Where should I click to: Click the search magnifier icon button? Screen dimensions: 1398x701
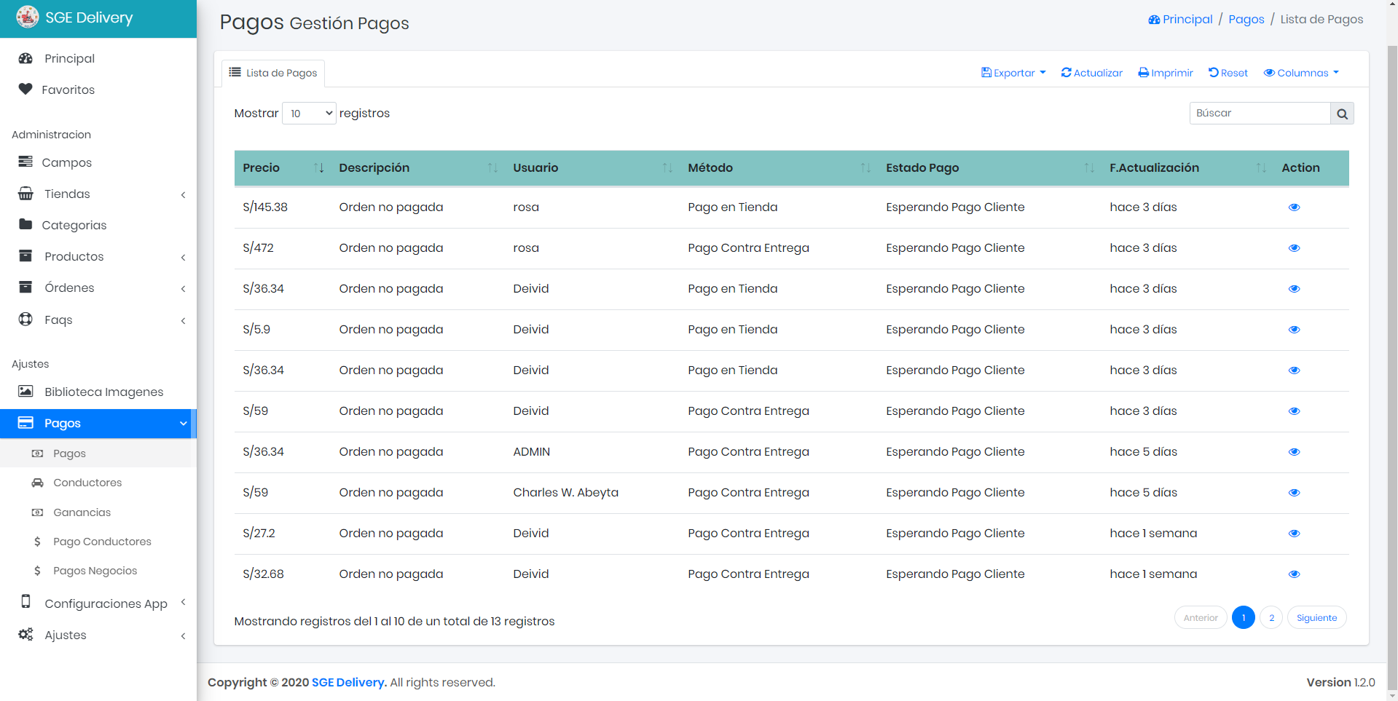click(1342, 114)
